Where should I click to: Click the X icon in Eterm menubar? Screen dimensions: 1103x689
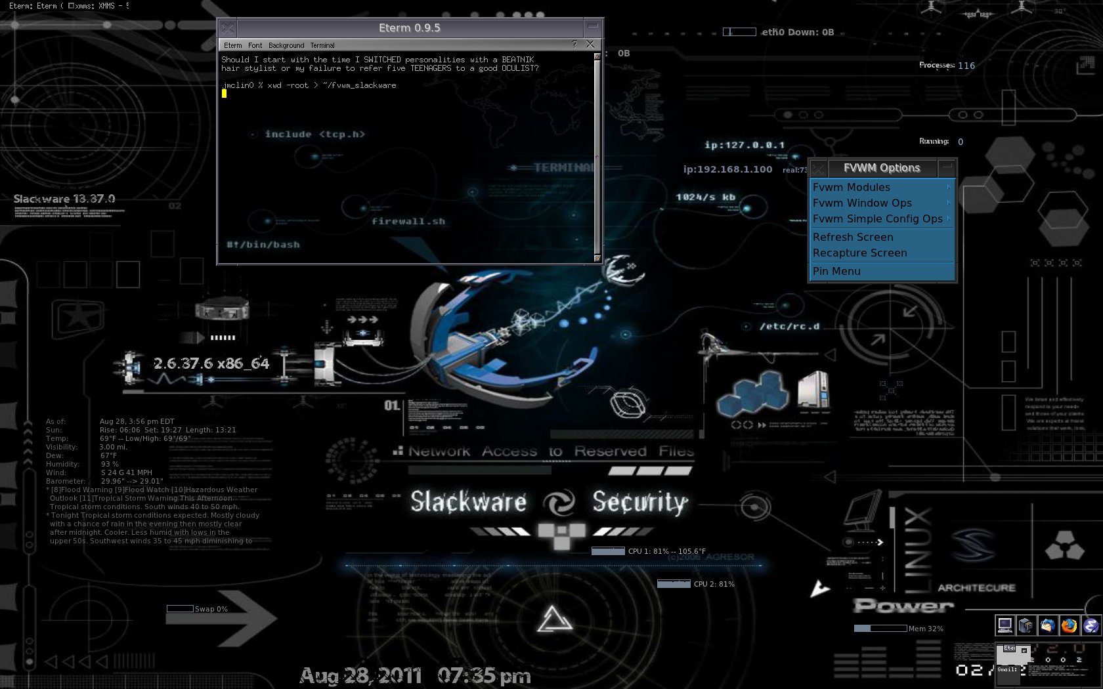[590, 45]
